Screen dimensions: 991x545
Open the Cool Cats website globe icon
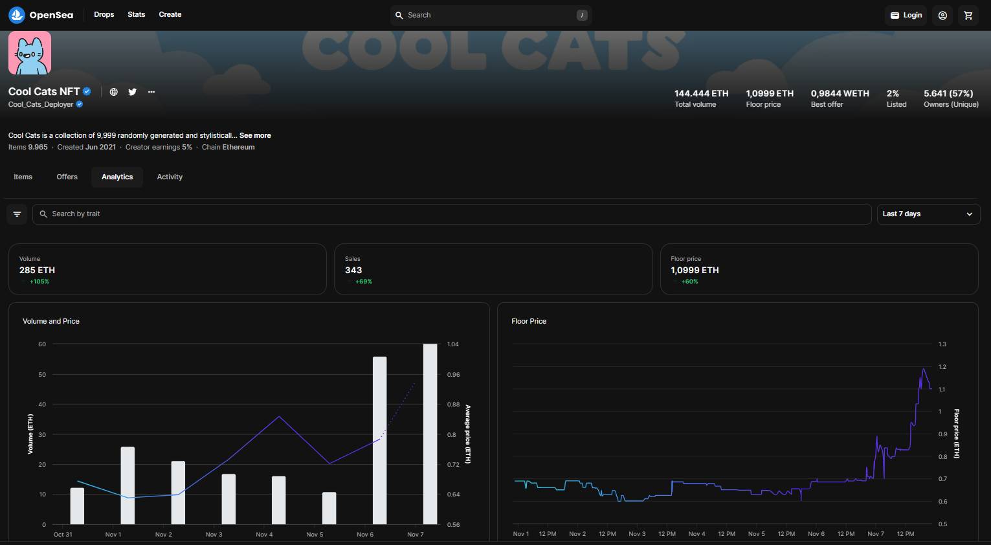coord(114,92)
